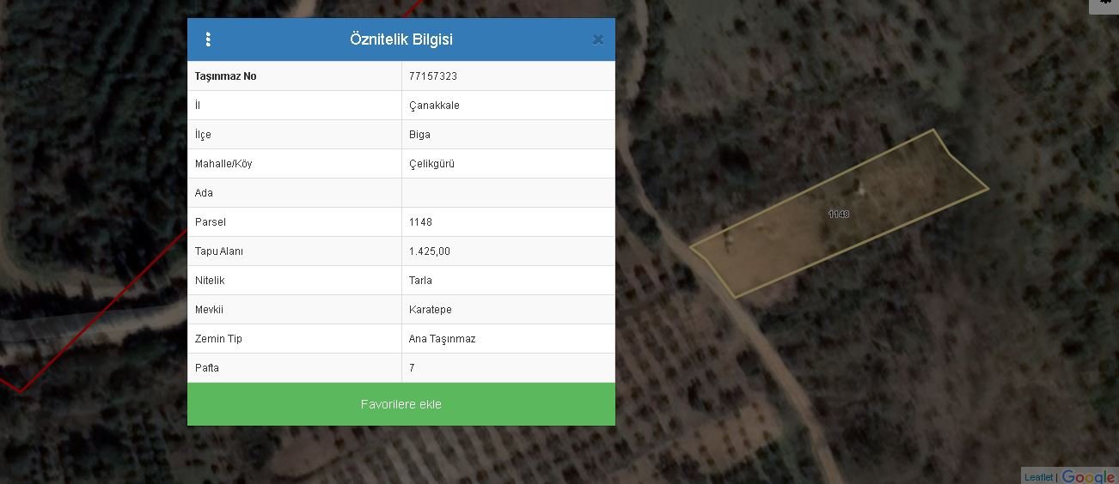Click the Taşınmaz No row label
1119x484 pixels.
pyautogui.click(x=226, y=76)
